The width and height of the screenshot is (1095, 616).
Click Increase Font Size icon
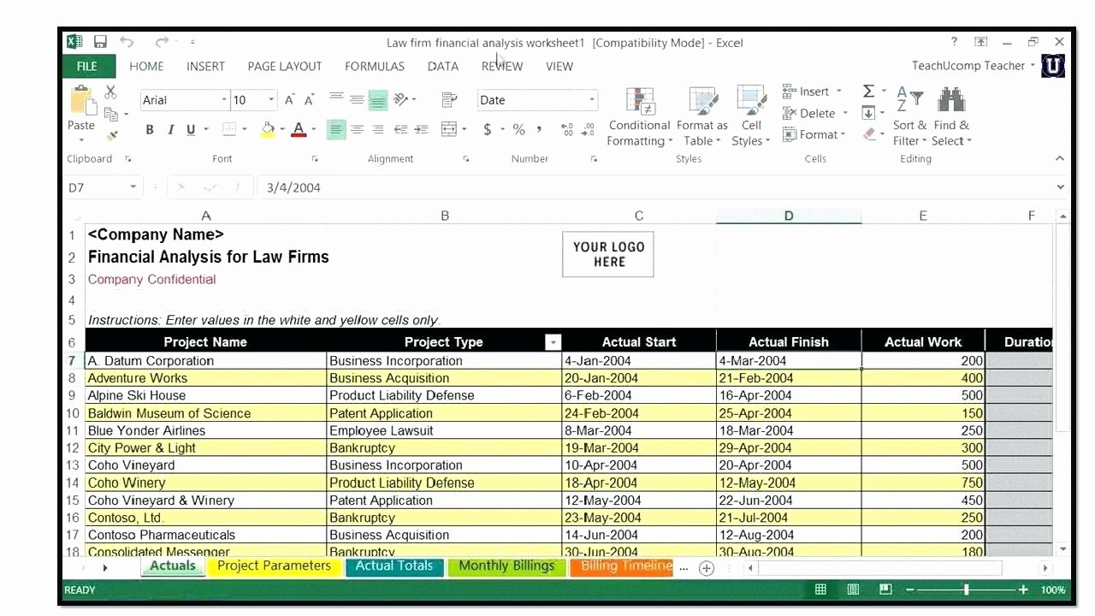[x=290, y=100]
